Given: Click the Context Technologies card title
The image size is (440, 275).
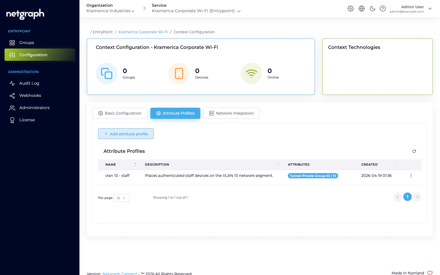Looking at the screenshot, I should click(x=354, y=47).
